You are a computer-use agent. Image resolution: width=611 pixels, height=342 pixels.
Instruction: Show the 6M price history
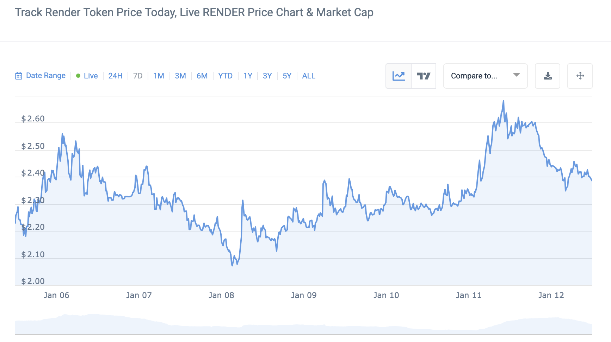coord(202,76)
